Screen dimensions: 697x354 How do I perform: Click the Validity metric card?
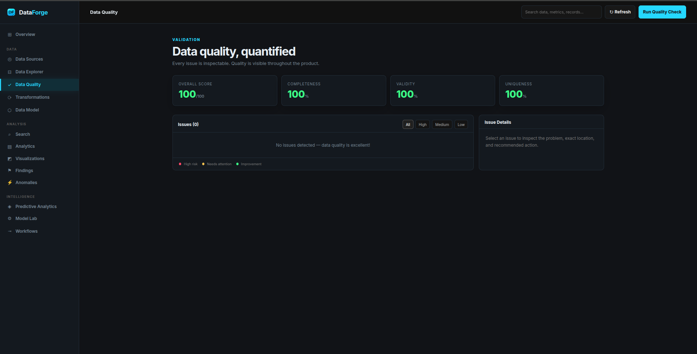point(443,91)
